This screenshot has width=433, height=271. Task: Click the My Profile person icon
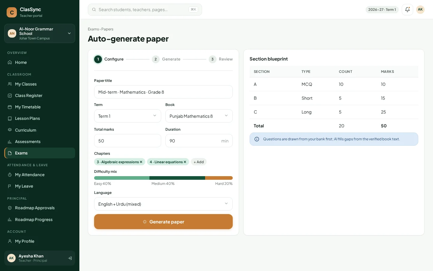coord(10,241)
